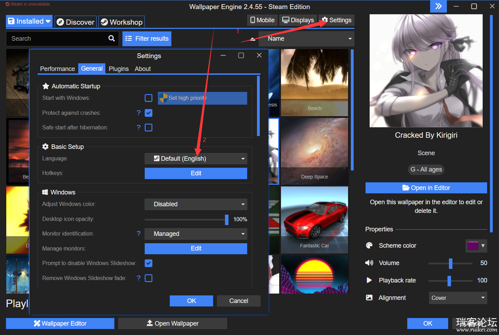Switch to the General tab
Viewport: 499px width, 335px height.
click(92, 69)
